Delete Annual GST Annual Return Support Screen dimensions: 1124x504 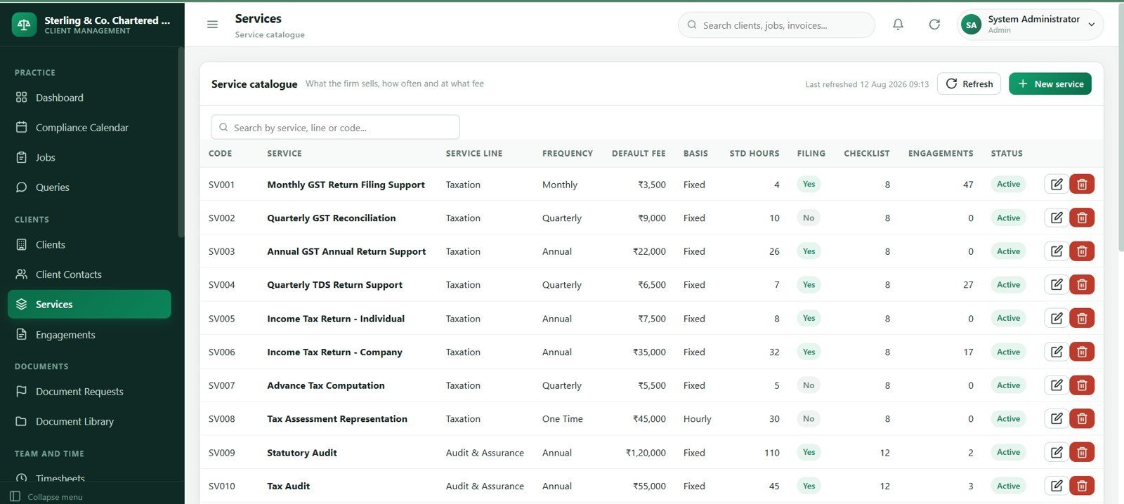1082,251
